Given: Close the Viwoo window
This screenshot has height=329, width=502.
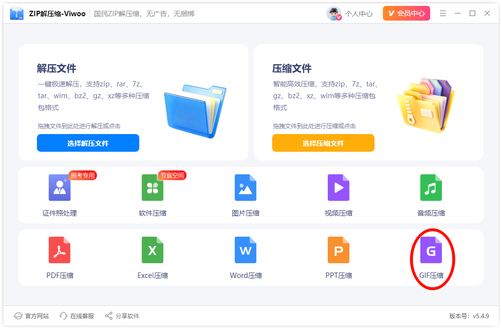Looking at the screenshot, I should pos(487,13).
